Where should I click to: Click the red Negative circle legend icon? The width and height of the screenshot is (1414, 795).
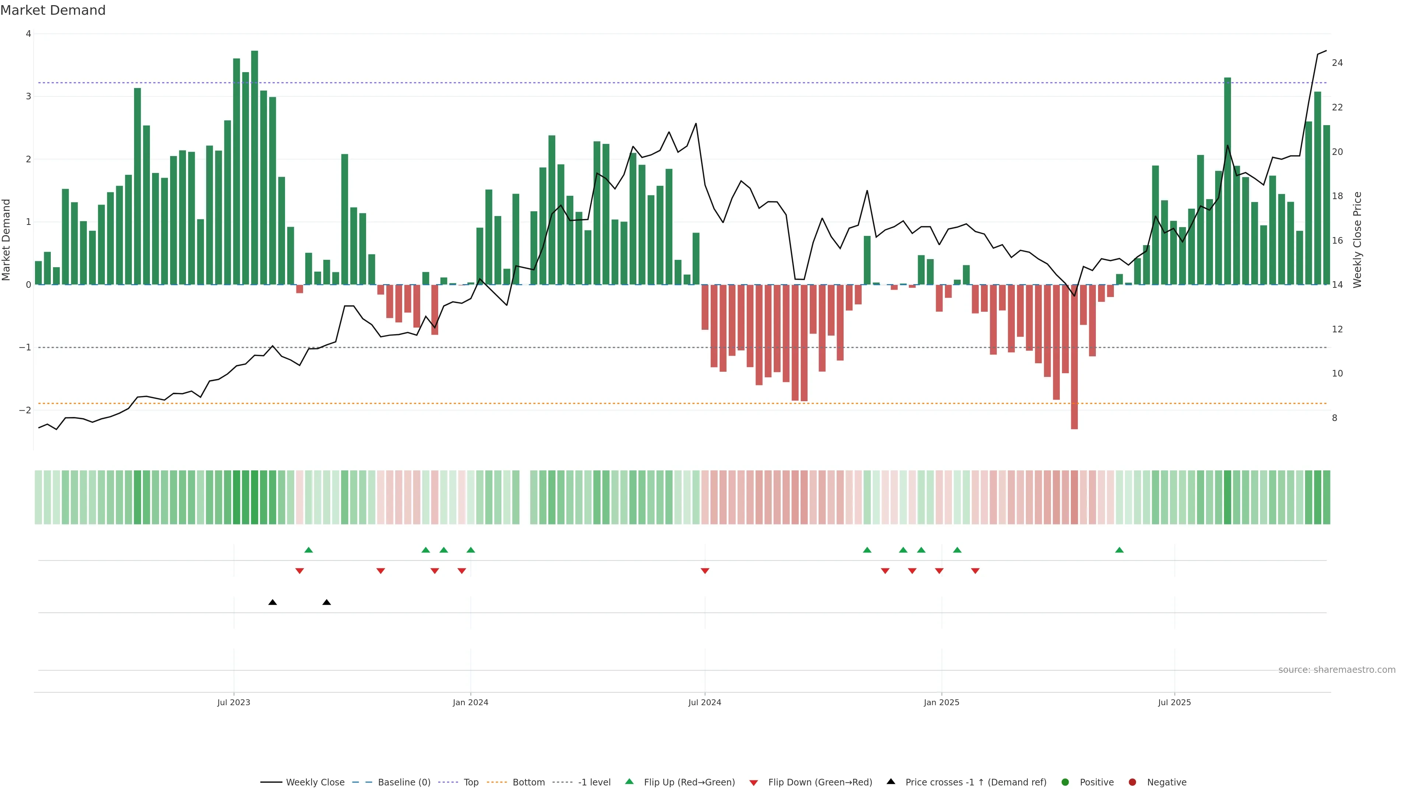(x=1132, y=782)
